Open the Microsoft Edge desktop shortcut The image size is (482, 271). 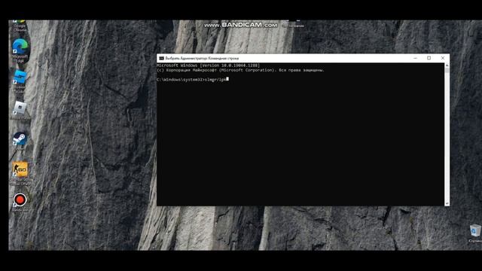tap(20, 47)
